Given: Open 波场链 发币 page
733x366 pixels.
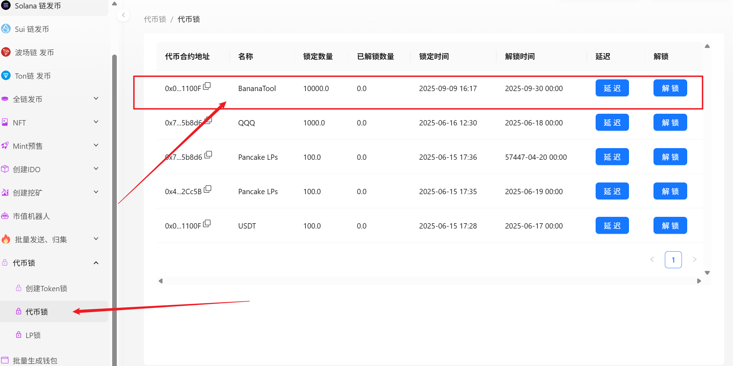Looking at the screenshot, I should (x=34, y=52).
